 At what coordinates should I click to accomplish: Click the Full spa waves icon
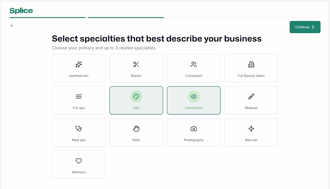coord(79,96)
